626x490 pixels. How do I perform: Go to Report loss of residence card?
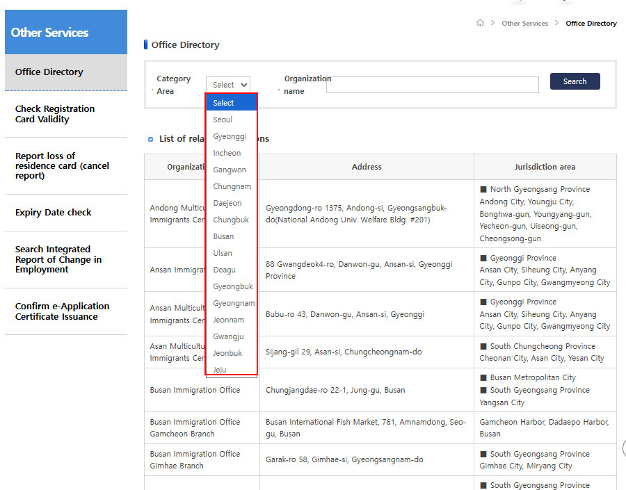coord(62,165)
